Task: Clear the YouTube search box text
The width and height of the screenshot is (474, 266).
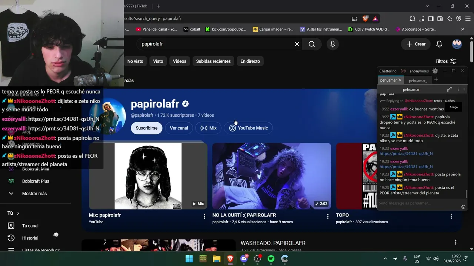Action: pos(297,44)
